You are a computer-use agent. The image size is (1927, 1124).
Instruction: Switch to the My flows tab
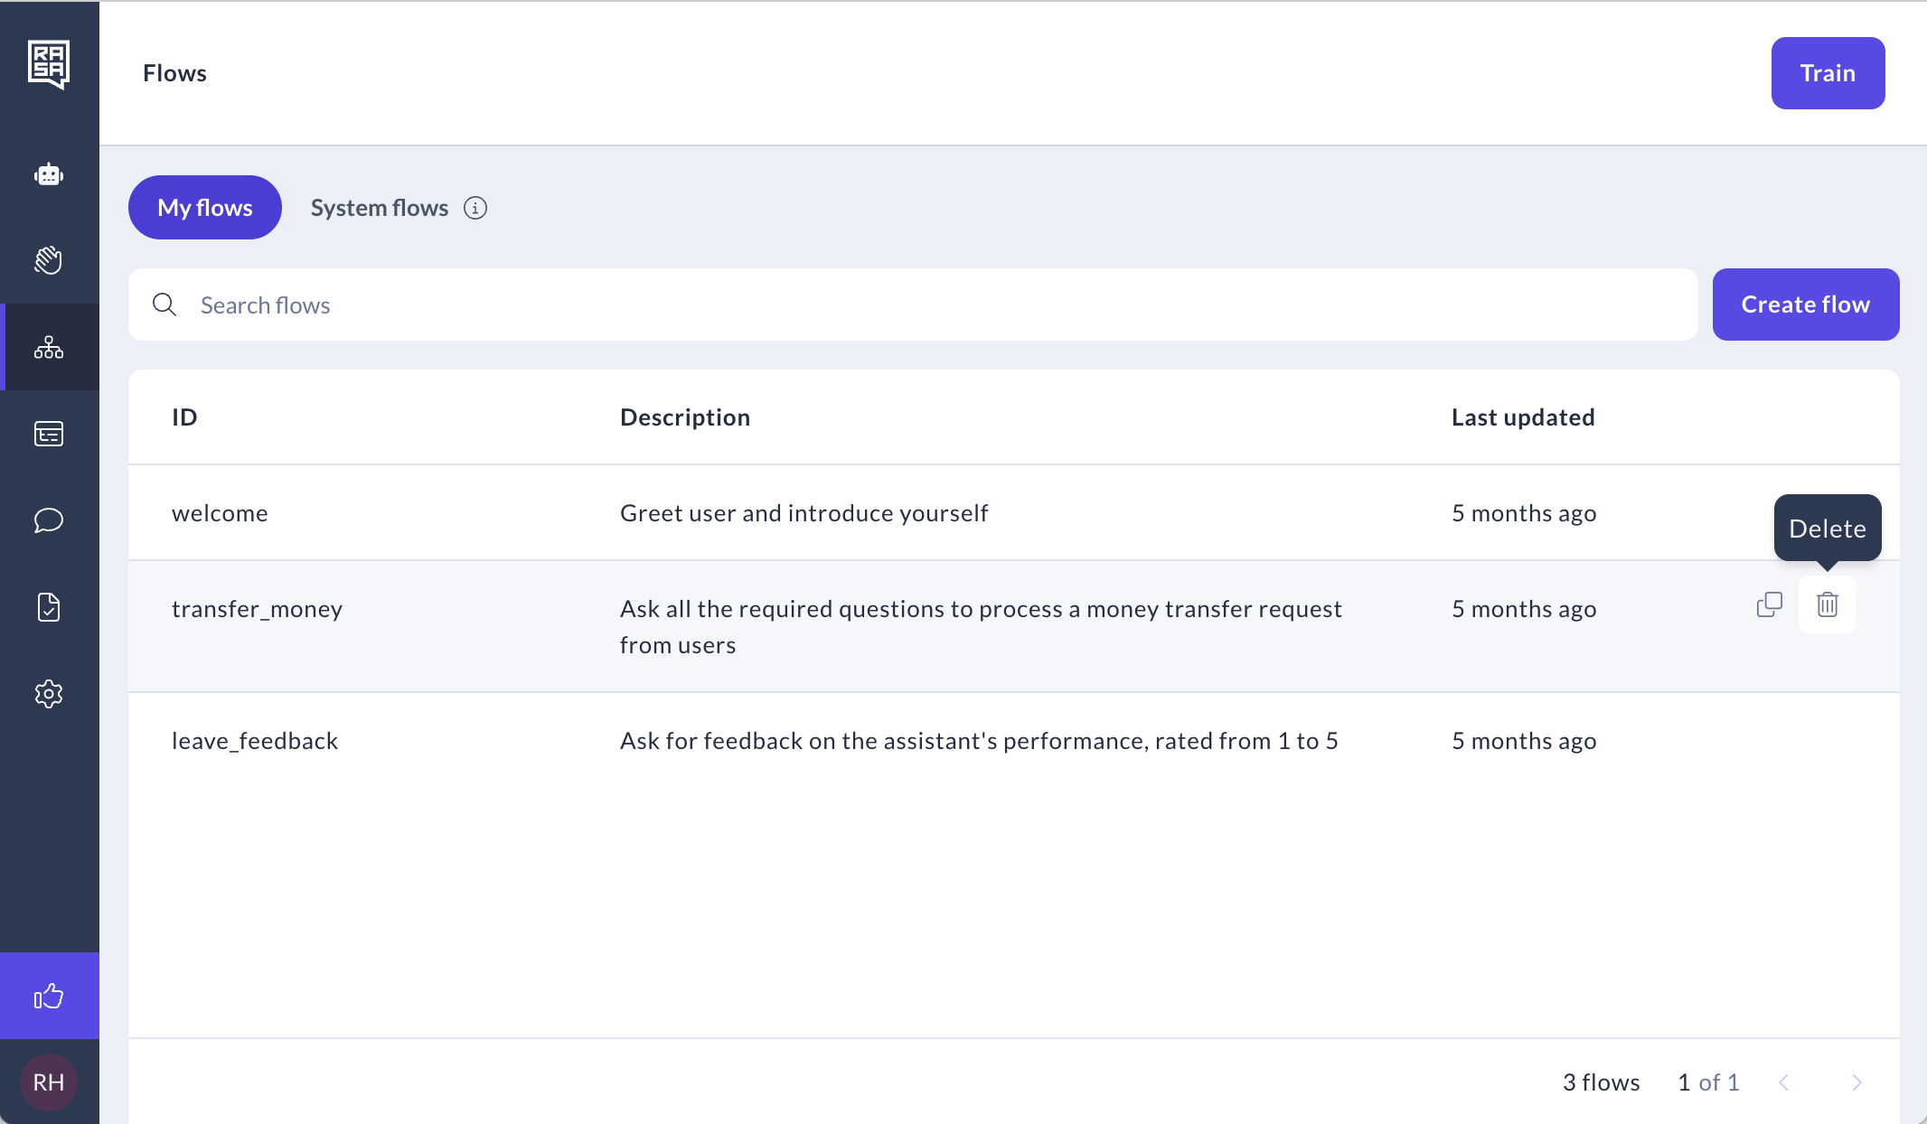205,208
